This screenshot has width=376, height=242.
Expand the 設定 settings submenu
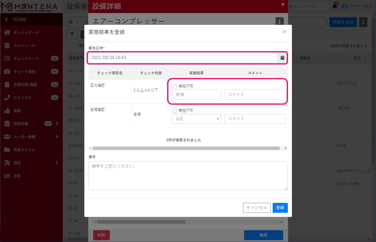57,163
